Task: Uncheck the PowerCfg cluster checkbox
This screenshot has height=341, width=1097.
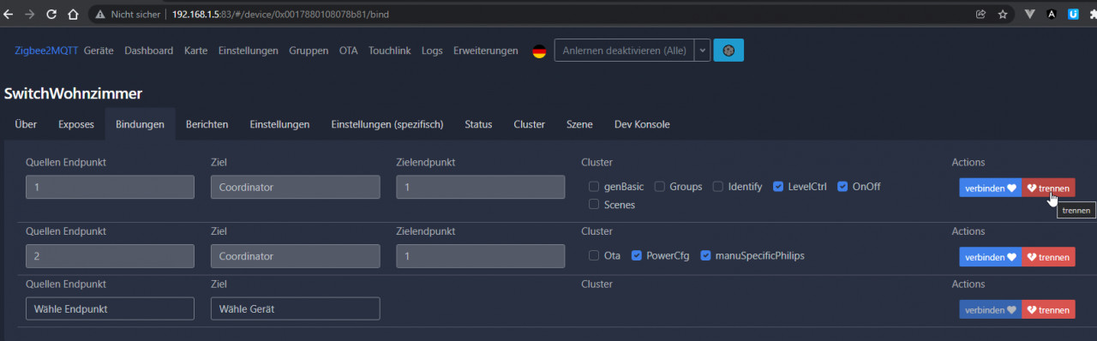Action: pos(637,255)
